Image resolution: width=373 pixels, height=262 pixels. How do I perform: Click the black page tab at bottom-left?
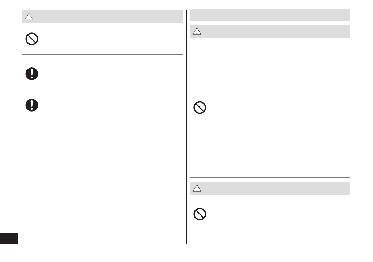tap(9, 239)
